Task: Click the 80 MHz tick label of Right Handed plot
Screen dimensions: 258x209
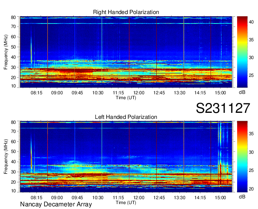Action: pyautogui.click(x=13, y=17)
